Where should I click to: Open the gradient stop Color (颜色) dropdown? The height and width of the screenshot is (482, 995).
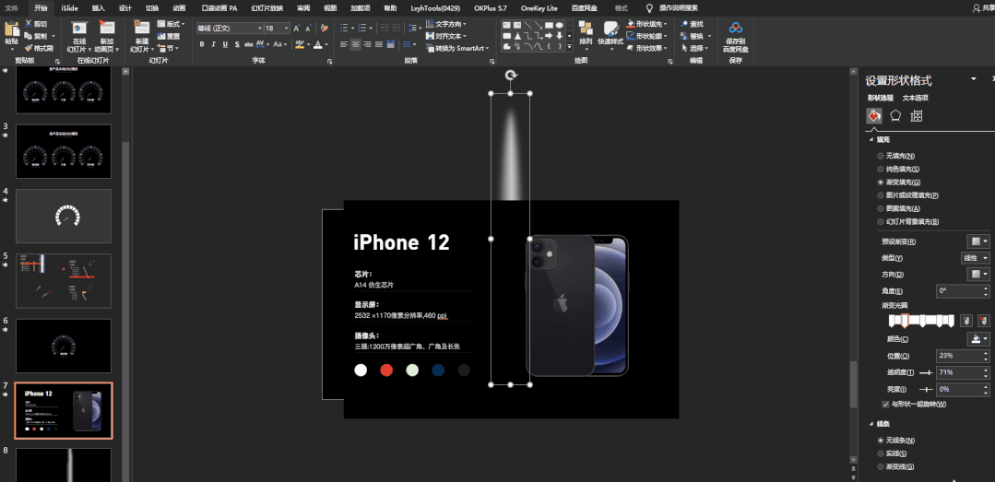[977, 339]
